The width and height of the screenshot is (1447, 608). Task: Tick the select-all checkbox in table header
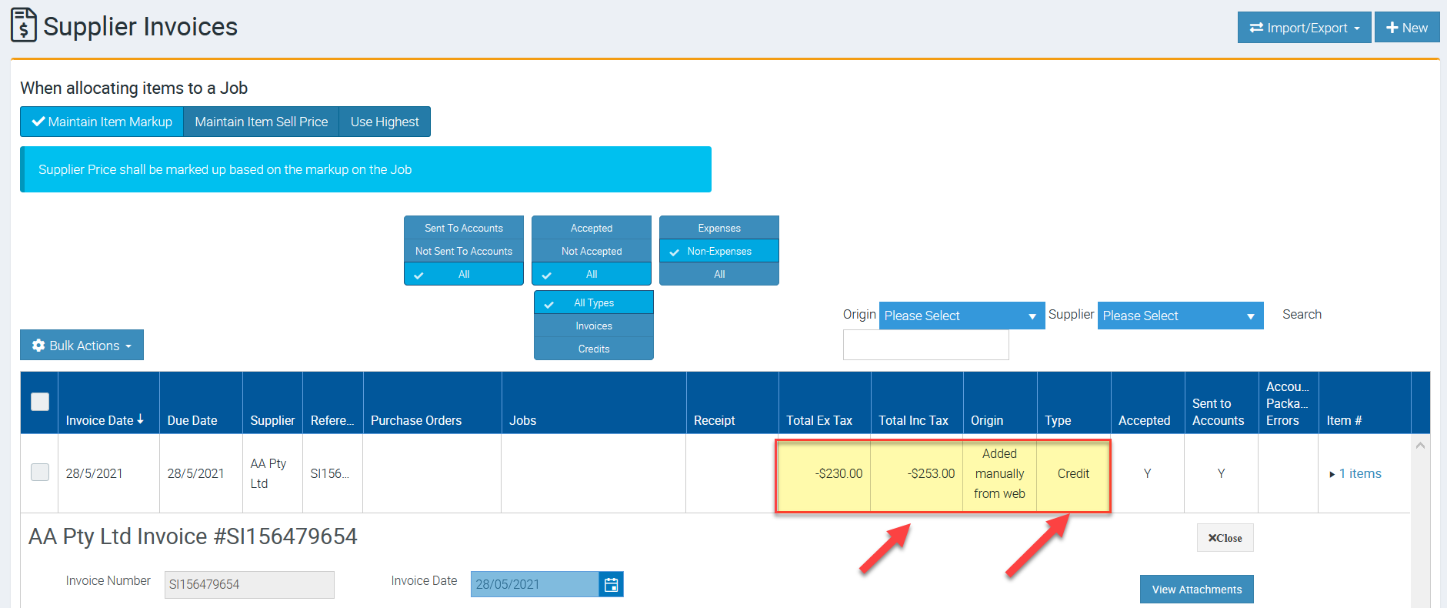pyautogui.click(x=40, y=402)
